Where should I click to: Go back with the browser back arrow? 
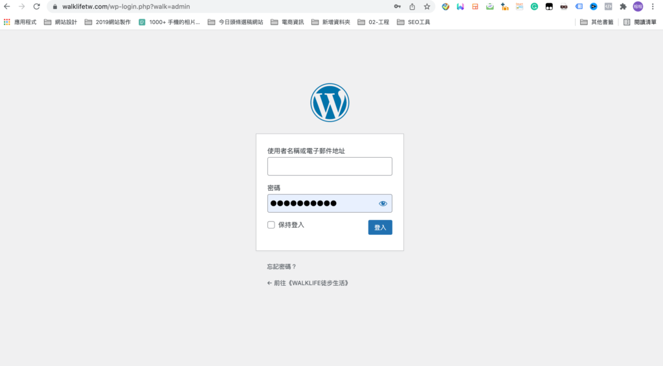[x=6, y=6]
